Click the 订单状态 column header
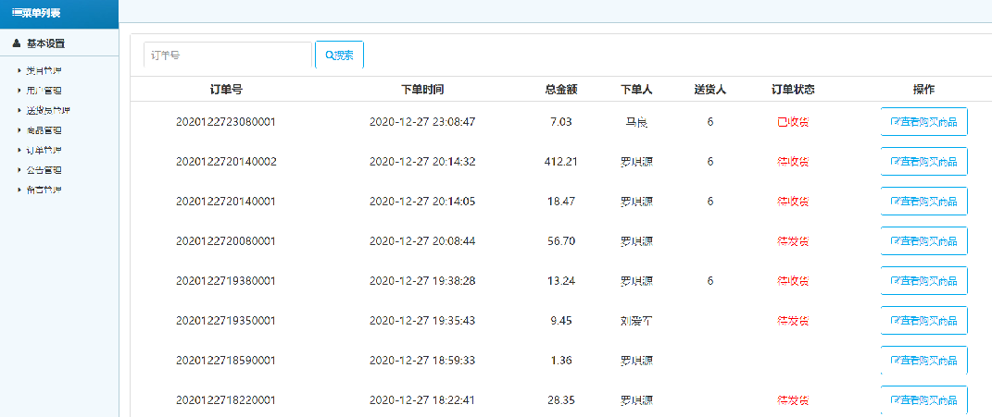The width and height of the screenshot is (992, 417). (x=793, y=90)
